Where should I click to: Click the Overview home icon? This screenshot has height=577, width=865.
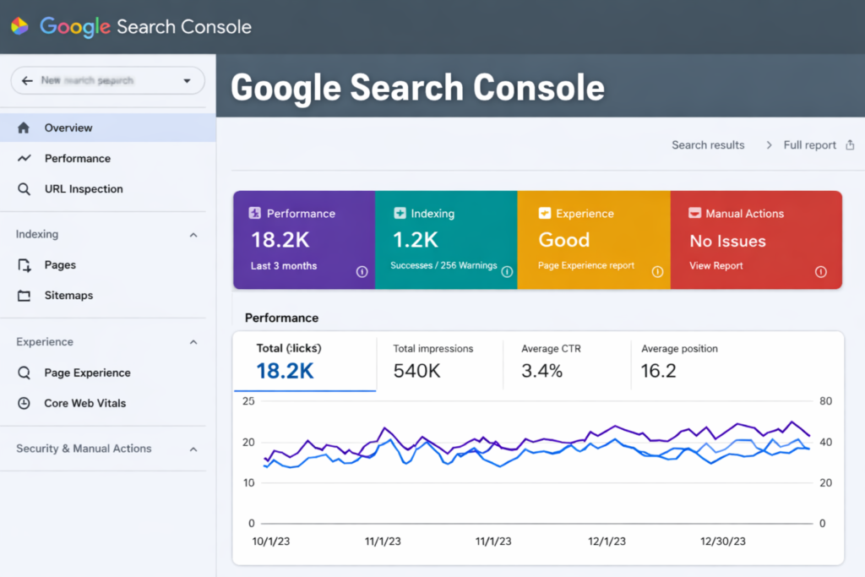point(23,128)
